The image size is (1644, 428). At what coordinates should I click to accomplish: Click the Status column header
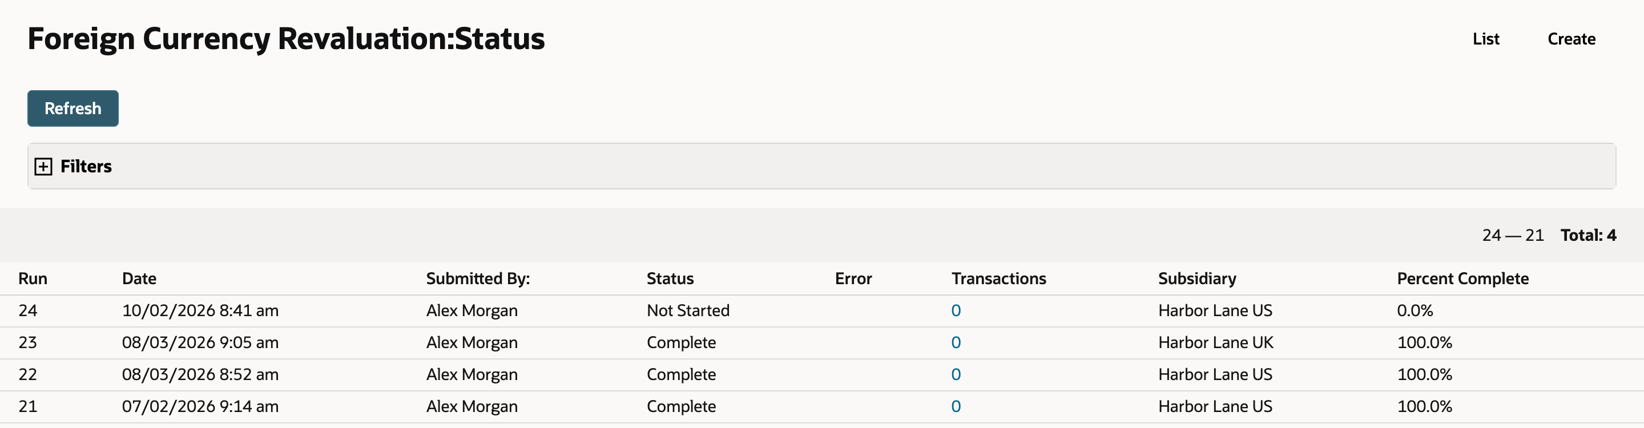coord(670,278)
